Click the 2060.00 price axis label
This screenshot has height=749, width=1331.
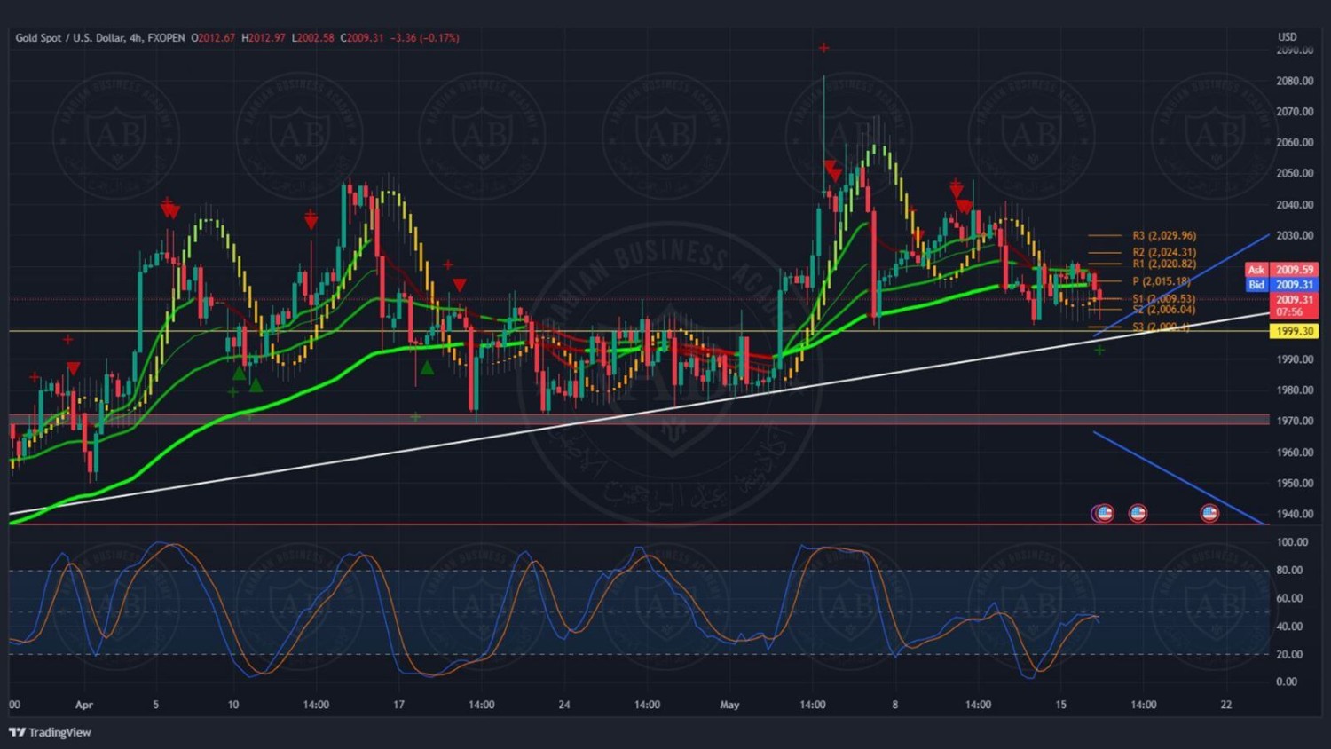(1295, 143)
